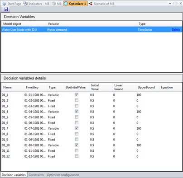
Task: Toggle UseInitialValue checkbox for D1_8
Action: point(77,134)
